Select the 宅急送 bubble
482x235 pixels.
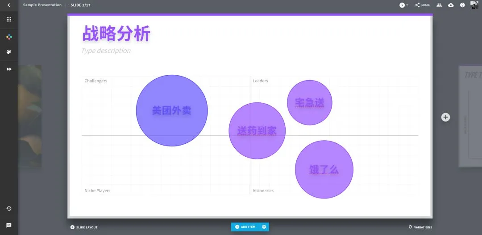coord(310,103)
